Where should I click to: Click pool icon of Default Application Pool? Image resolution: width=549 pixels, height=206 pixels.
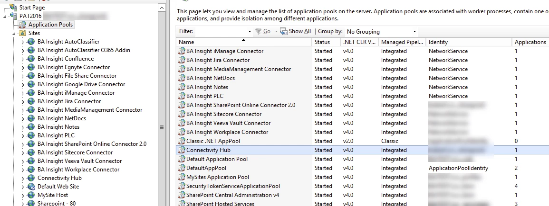point(182,159)
